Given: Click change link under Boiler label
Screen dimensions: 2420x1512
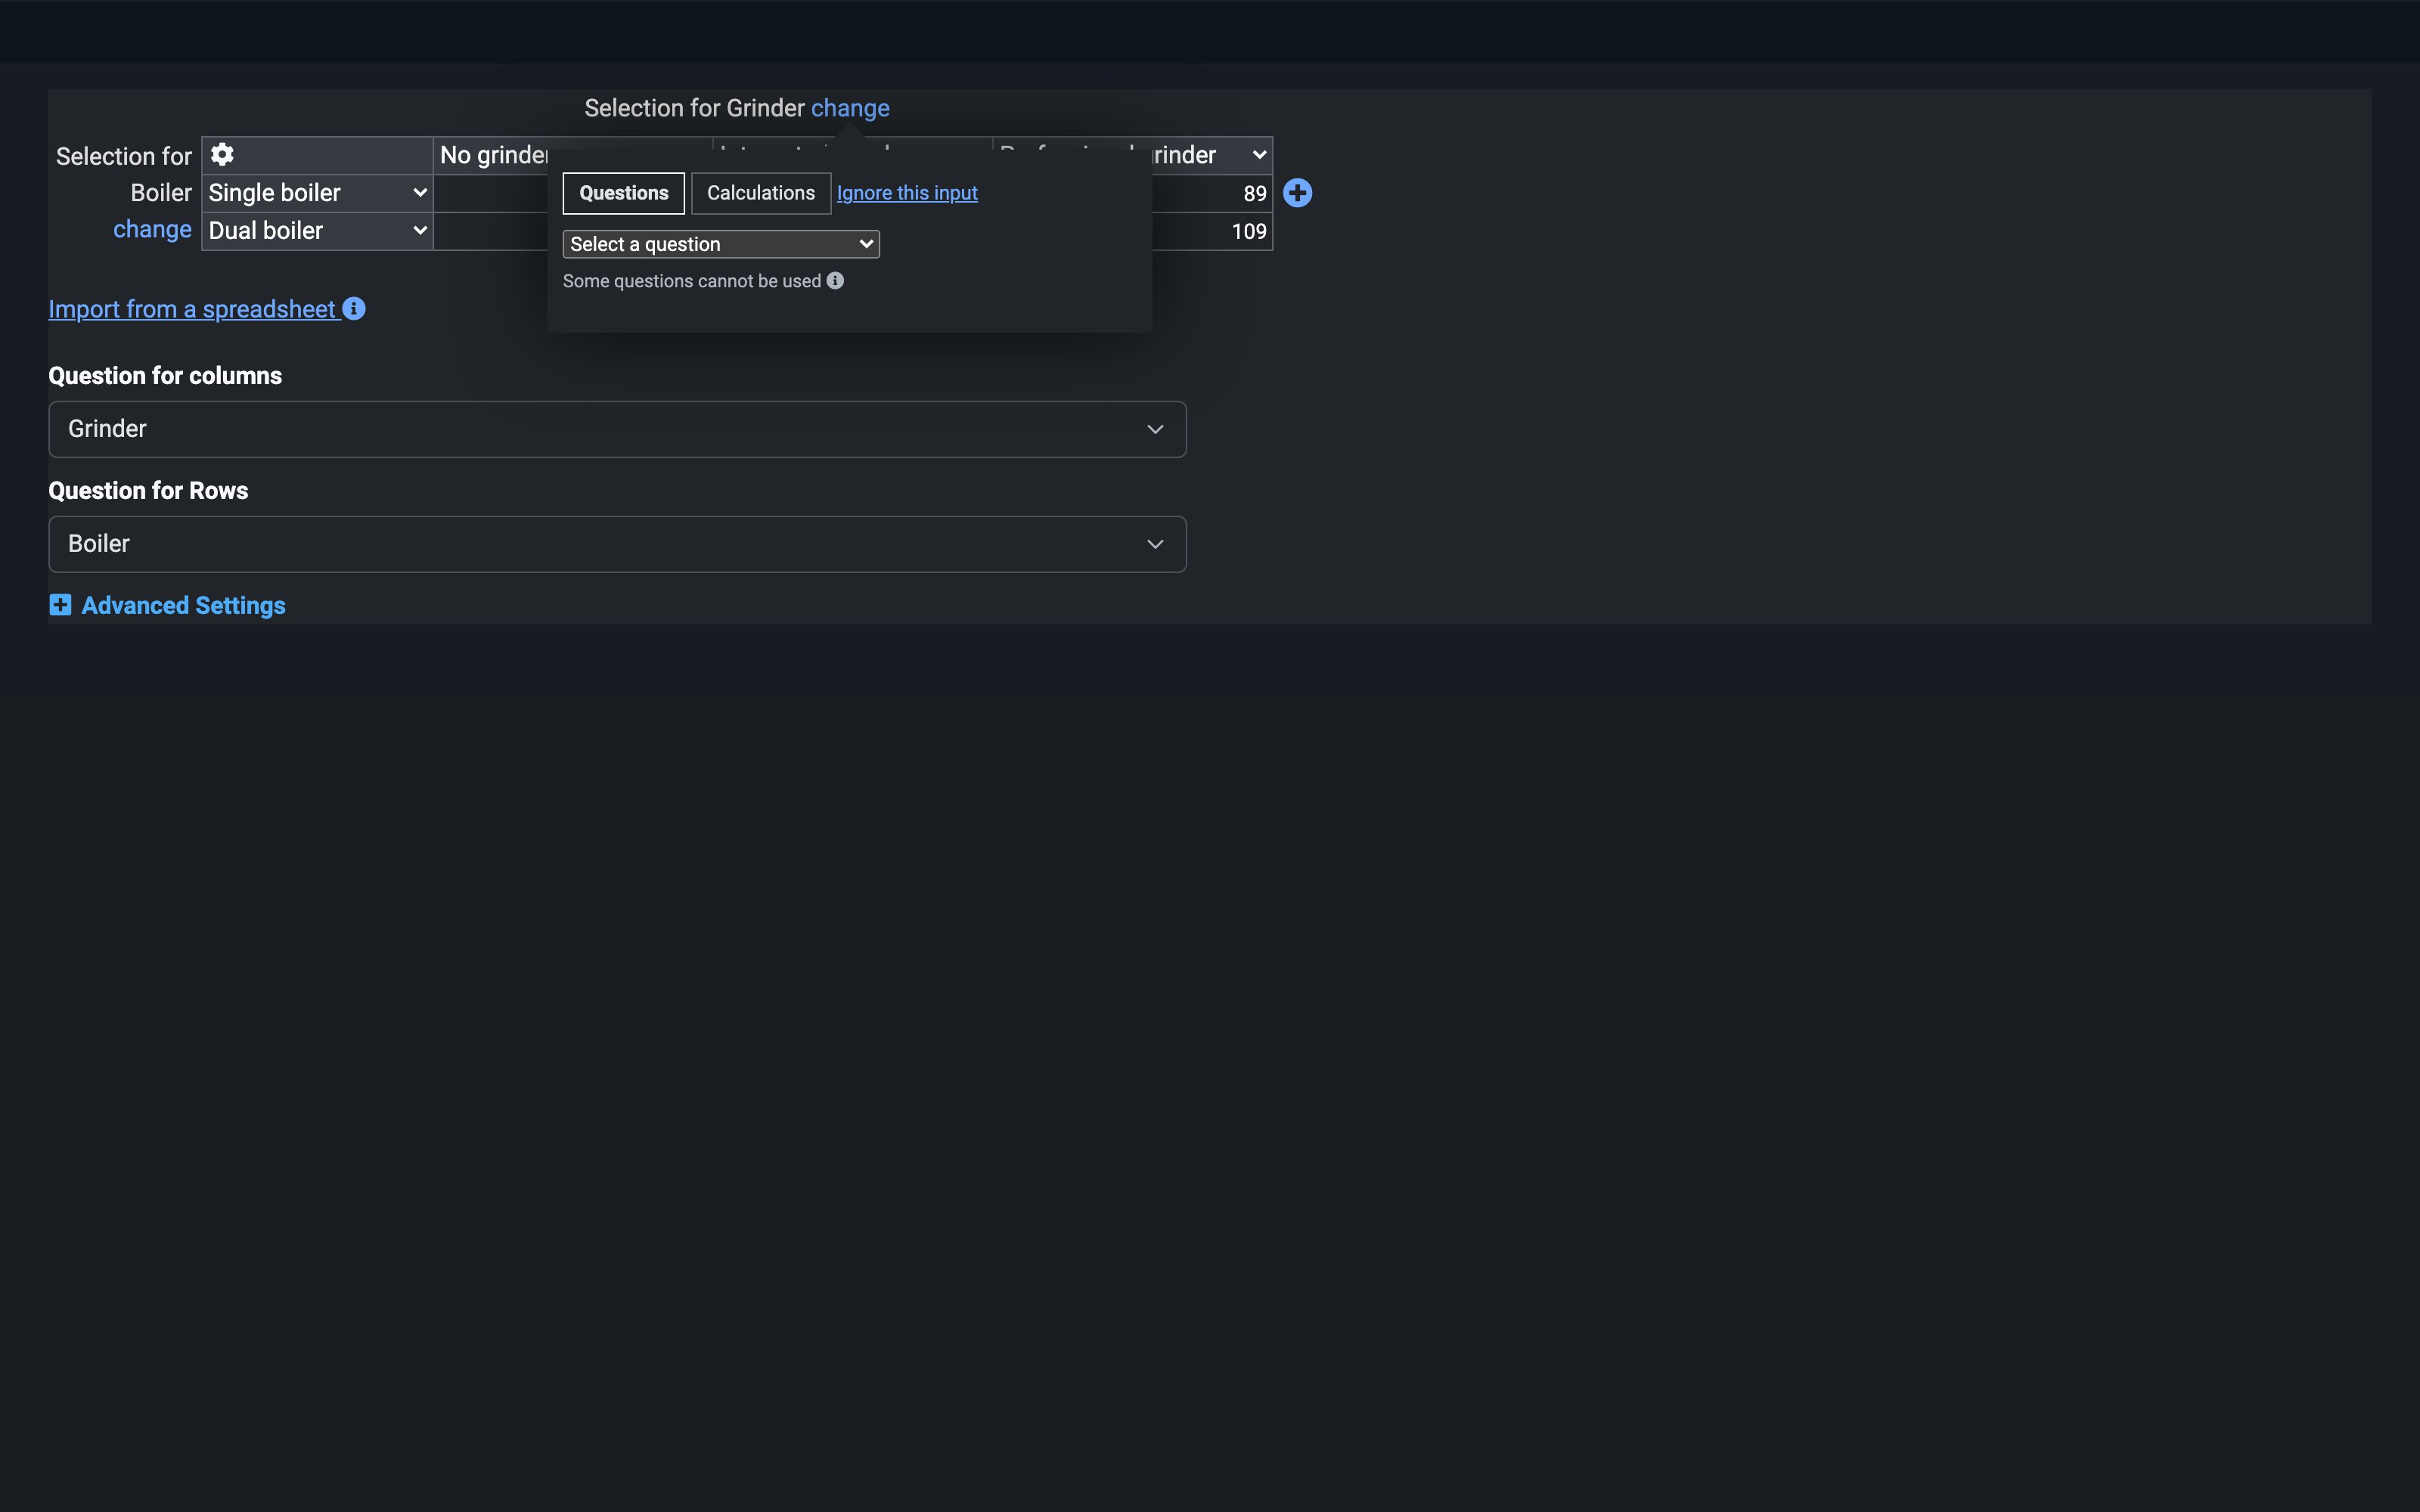Looking at the screenshot, I should coord(152,229).
